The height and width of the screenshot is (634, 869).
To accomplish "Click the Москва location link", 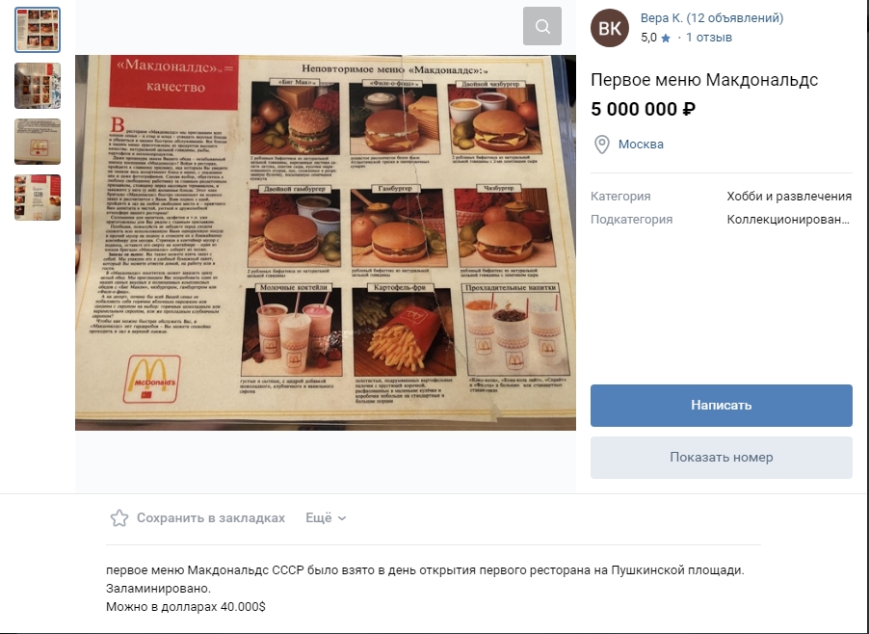I will tap(641, 145).
